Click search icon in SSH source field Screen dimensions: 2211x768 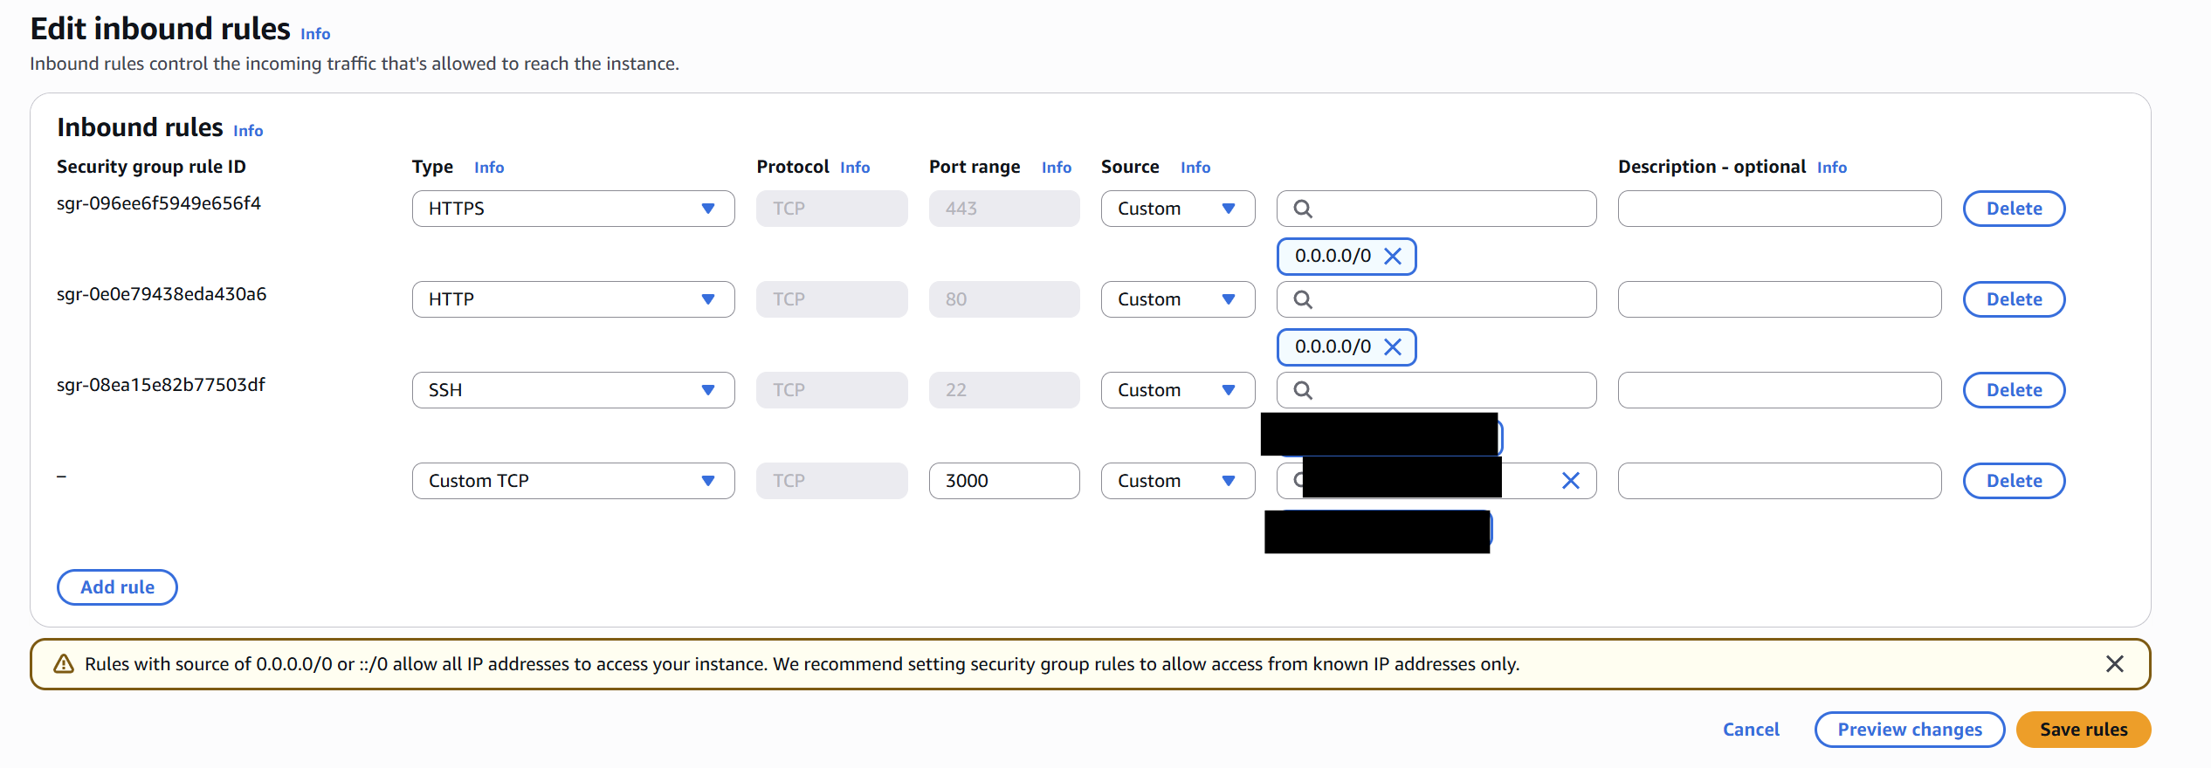click(1302, 390)
